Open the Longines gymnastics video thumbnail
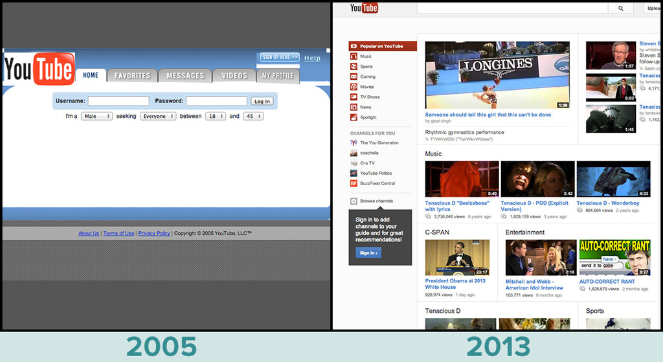Viewport: 663px width, 362px height. [x=497, y=75]
